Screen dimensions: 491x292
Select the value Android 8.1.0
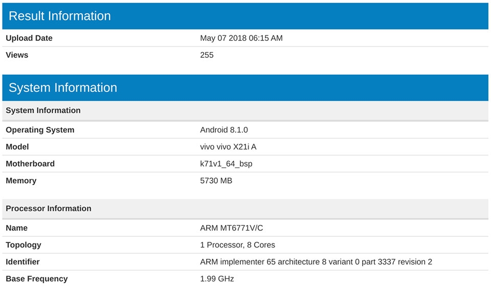tap(224, 130)
